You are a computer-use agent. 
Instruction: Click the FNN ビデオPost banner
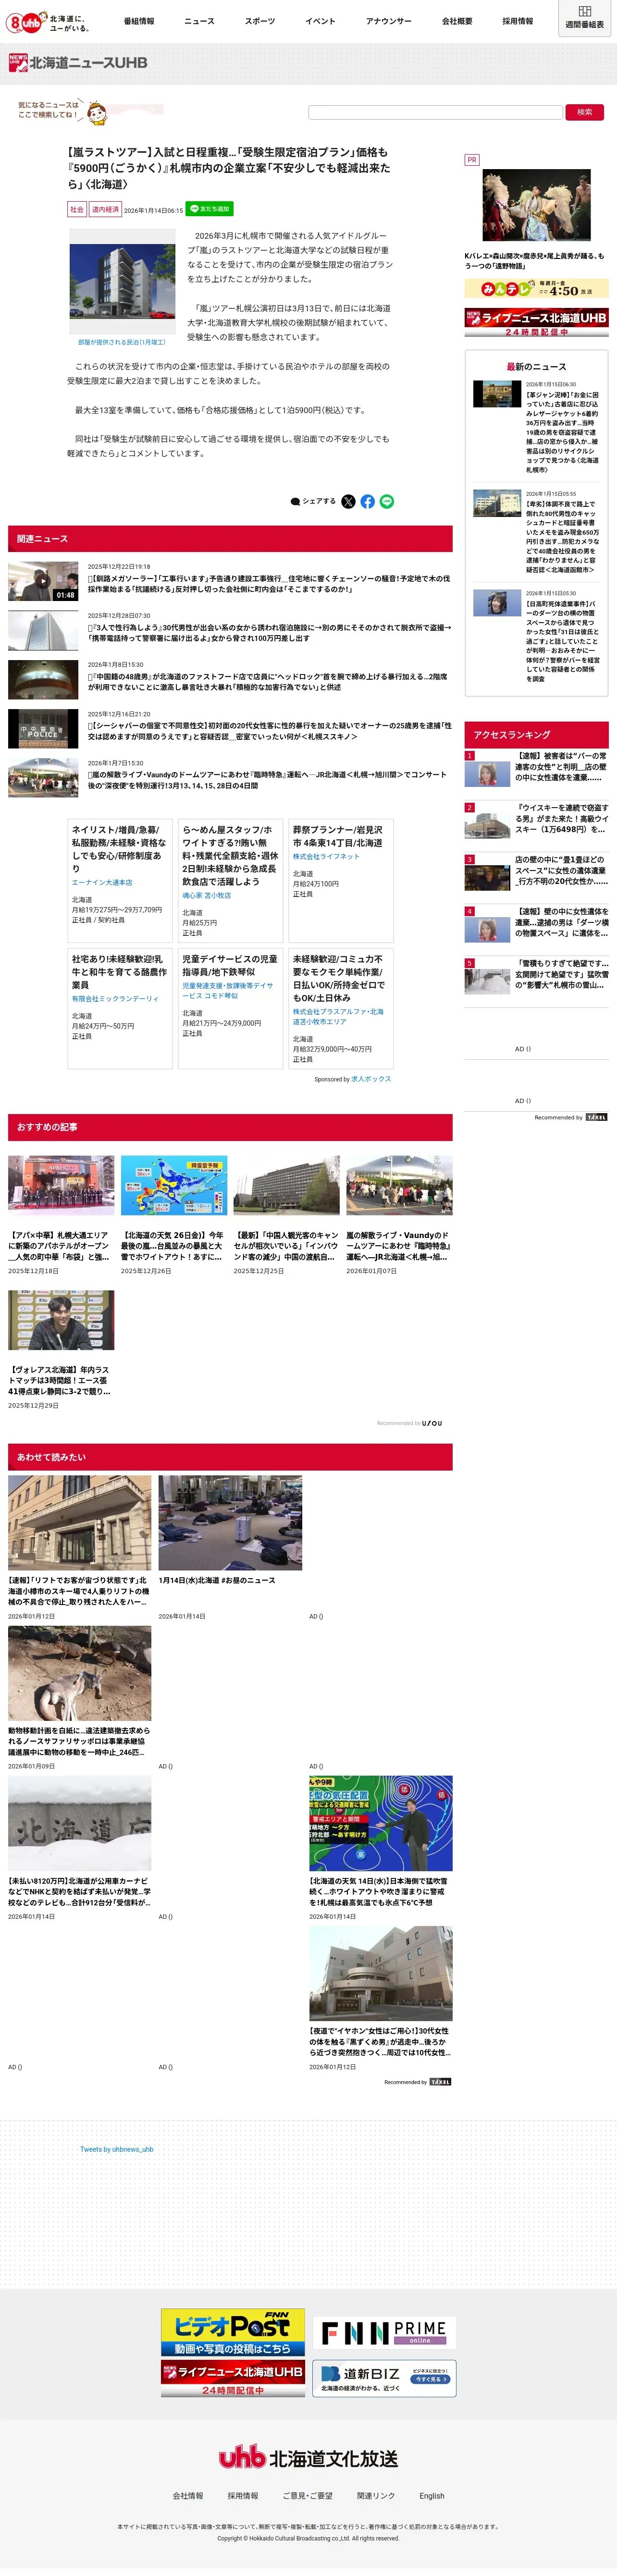[x=233, y=2332]
